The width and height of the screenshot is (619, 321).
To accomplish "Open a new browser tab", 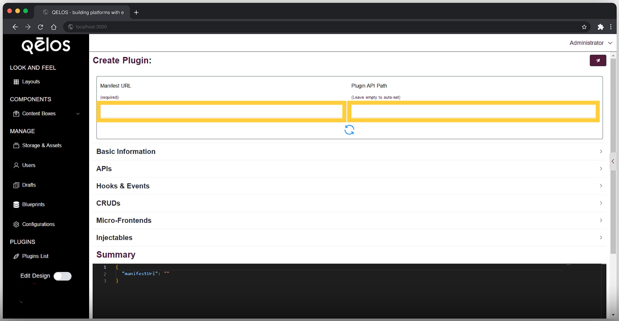I will (136, 12).
